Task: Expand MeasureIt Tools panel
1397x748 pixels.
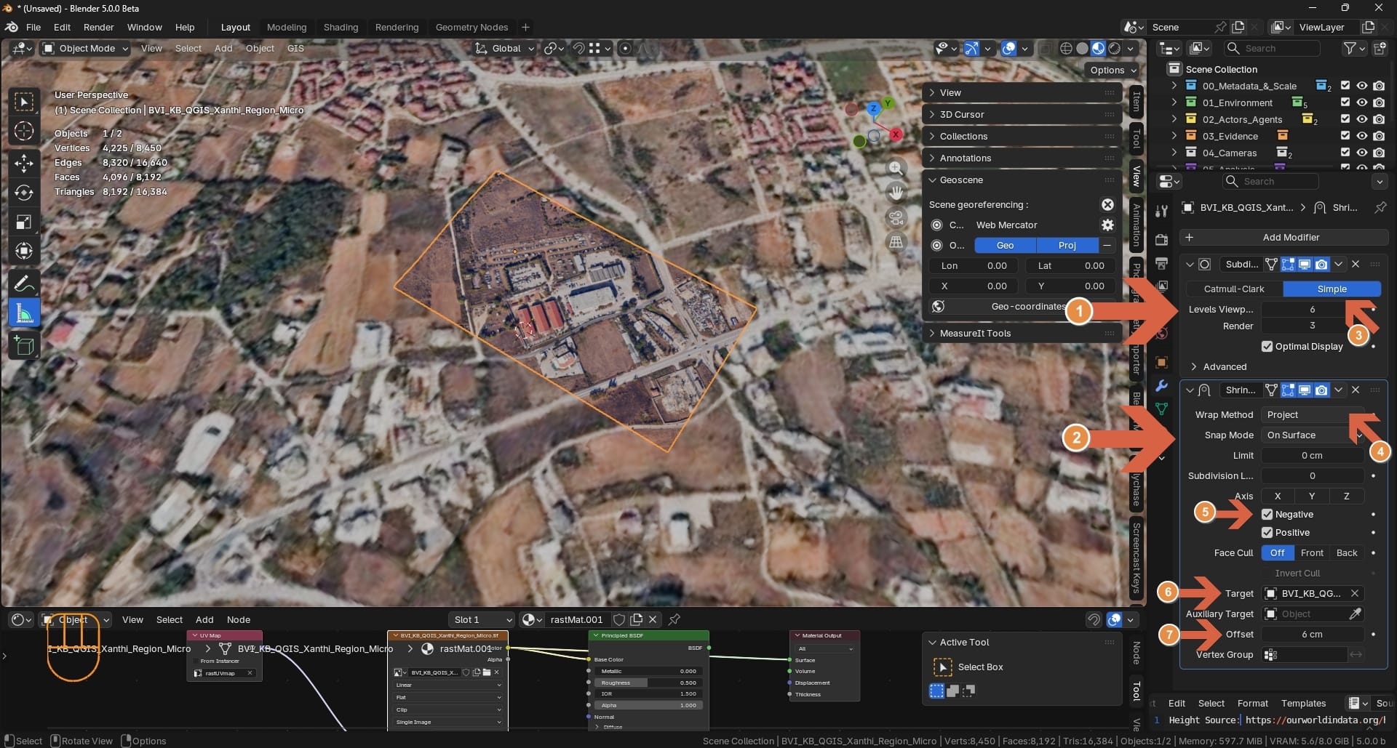Action: pyautogui.click(x=1022, y=334)
